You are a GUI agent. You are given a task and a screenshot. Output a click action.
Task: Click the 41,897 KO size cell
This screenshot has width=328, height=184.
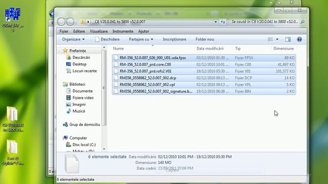click(286, 64)
